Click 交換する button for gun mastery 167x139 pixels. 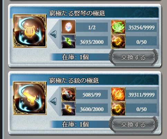pyautogui.click(x=133, y=125)
